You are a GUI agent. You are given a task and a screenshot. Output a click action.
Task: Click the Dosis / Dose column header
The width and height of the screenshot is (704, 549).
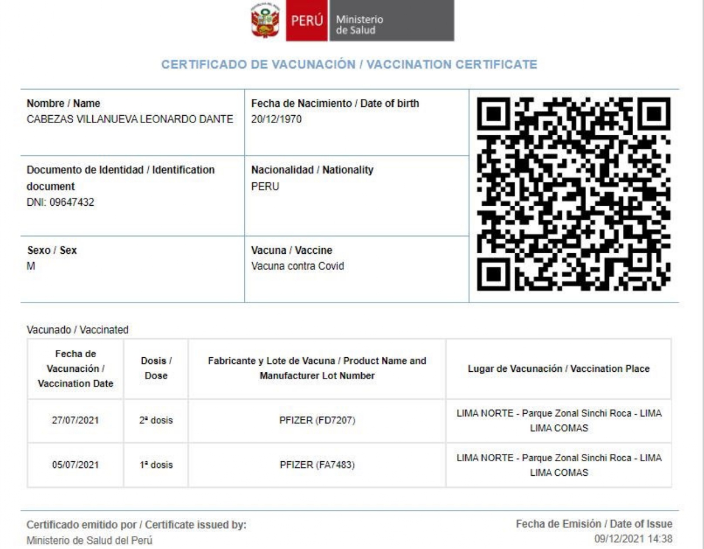156,368
